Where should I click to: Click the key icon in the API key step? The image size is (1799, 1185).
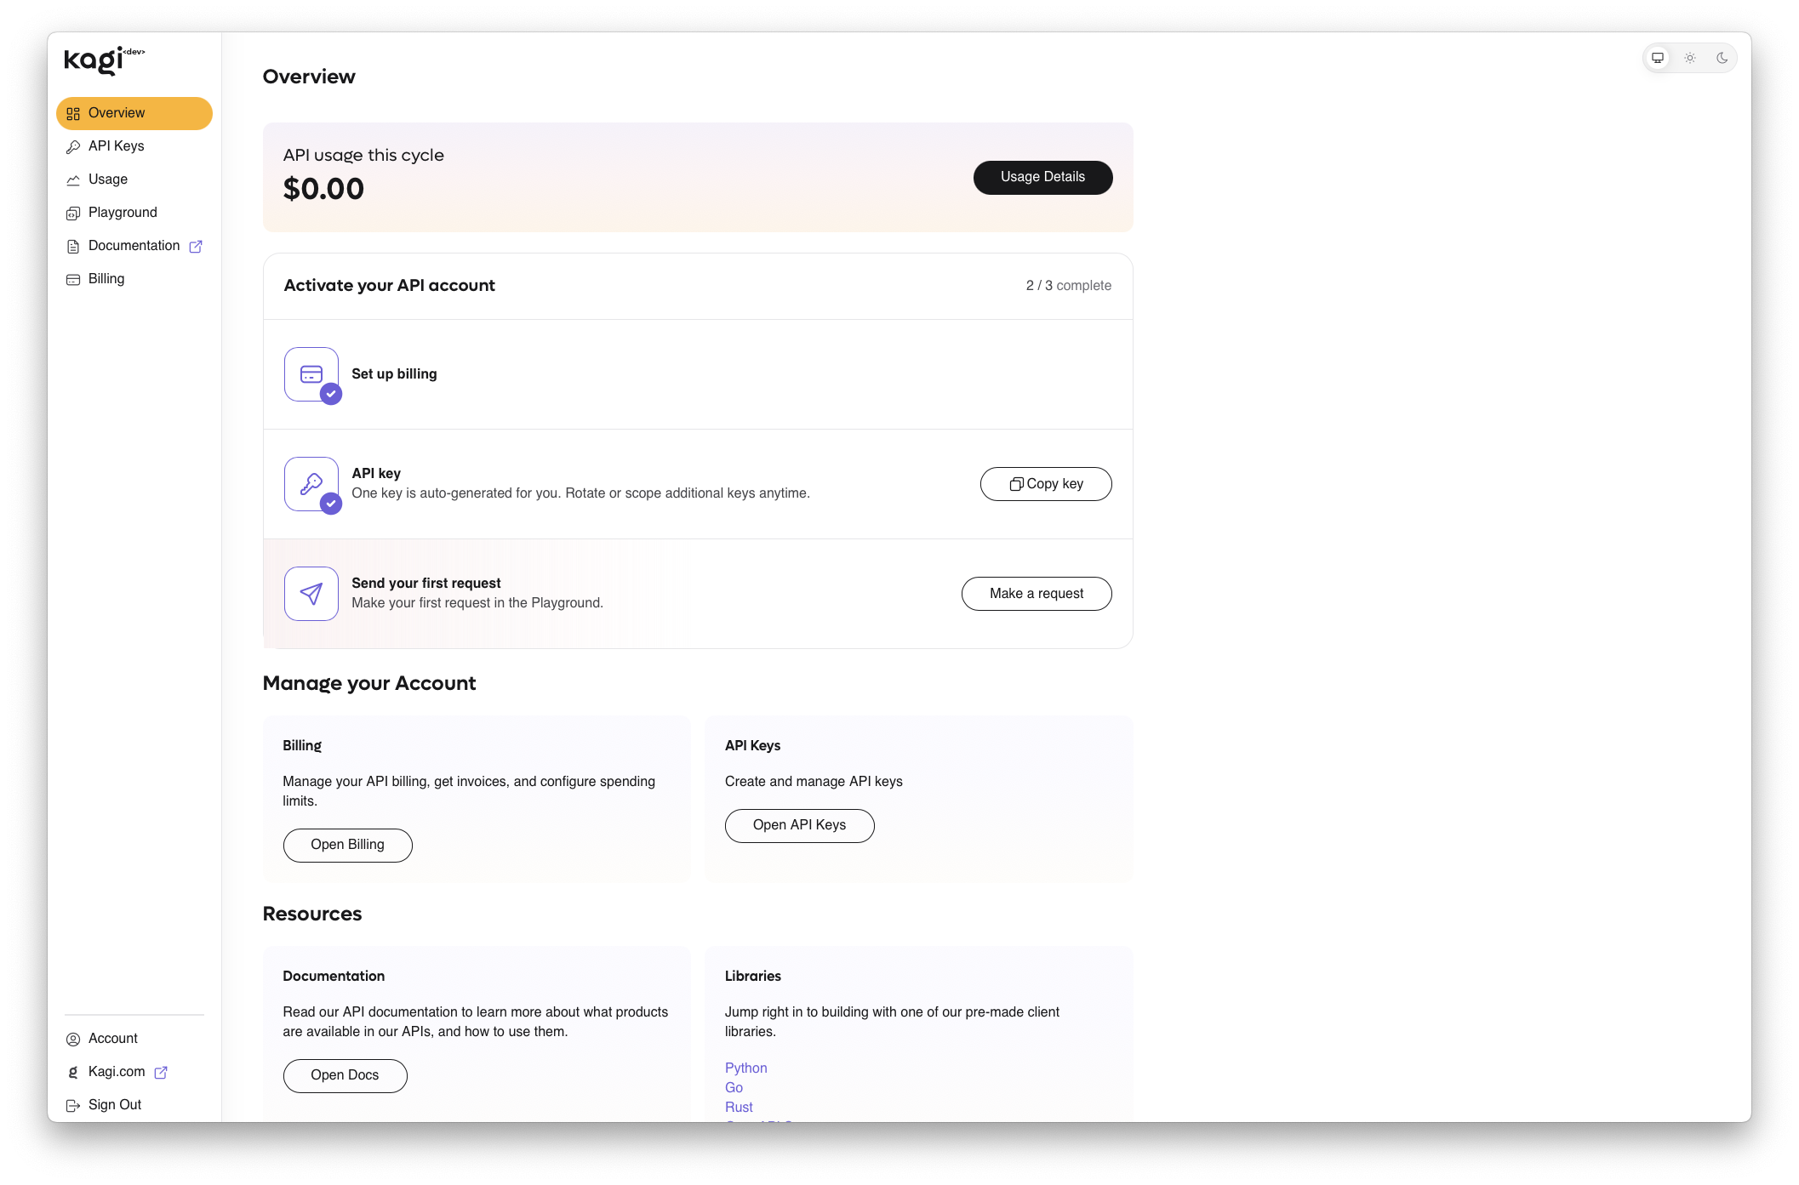[311, 483]
